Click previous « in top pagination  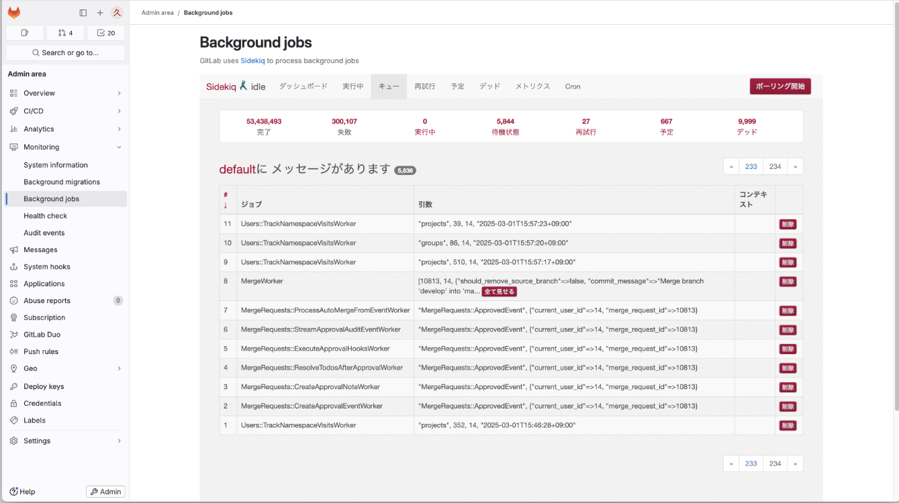tap(731, 166)
